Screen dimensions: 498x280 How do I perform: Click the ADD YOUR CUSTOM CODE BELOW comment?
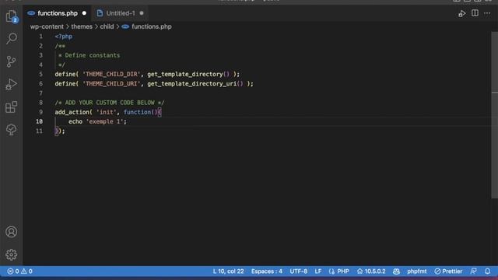point(110,103)
